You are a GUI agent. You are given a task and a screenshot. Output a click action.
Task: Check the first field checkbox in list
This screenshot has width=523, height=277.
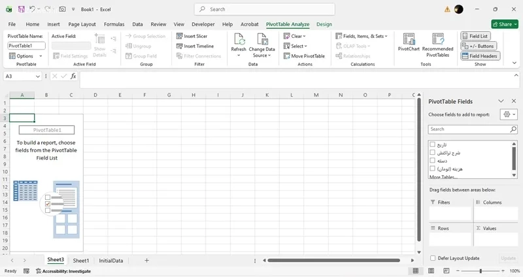[433, 144]
